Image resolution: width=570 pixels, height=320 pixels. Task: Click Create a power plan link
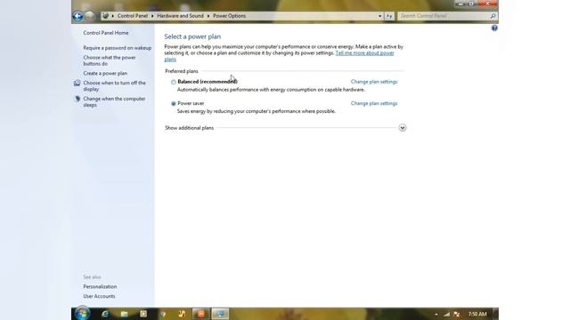[x=105, y=73]
